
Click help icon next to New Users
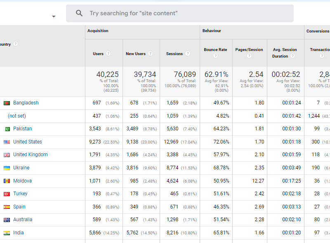point(150,53)
